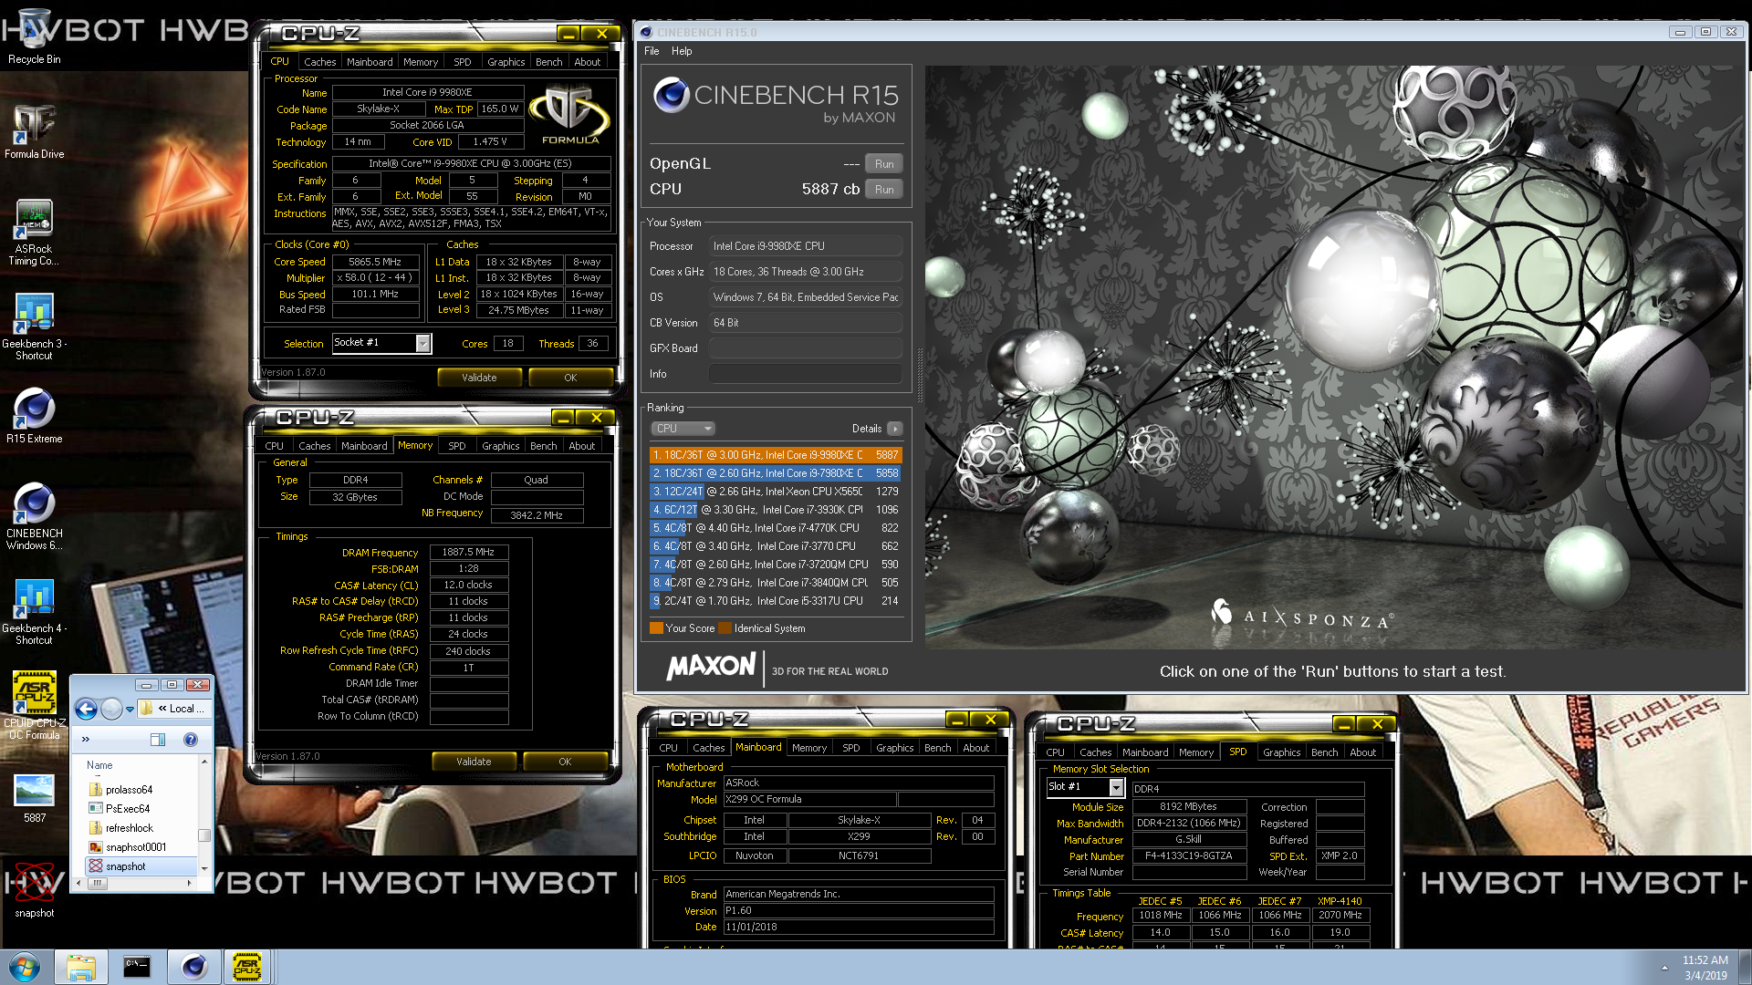The height and width of the screenshot is (985, 1752).
Task: Select ranking entry 2 i9-7980XE score 5858
Action: 776,473
